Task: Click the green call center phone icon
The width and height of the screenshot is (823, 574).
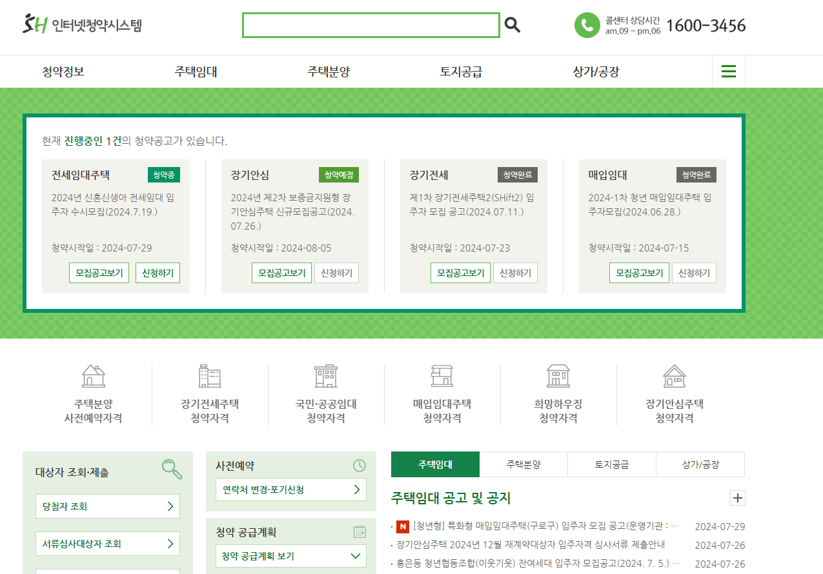Action: pos(587,26)
